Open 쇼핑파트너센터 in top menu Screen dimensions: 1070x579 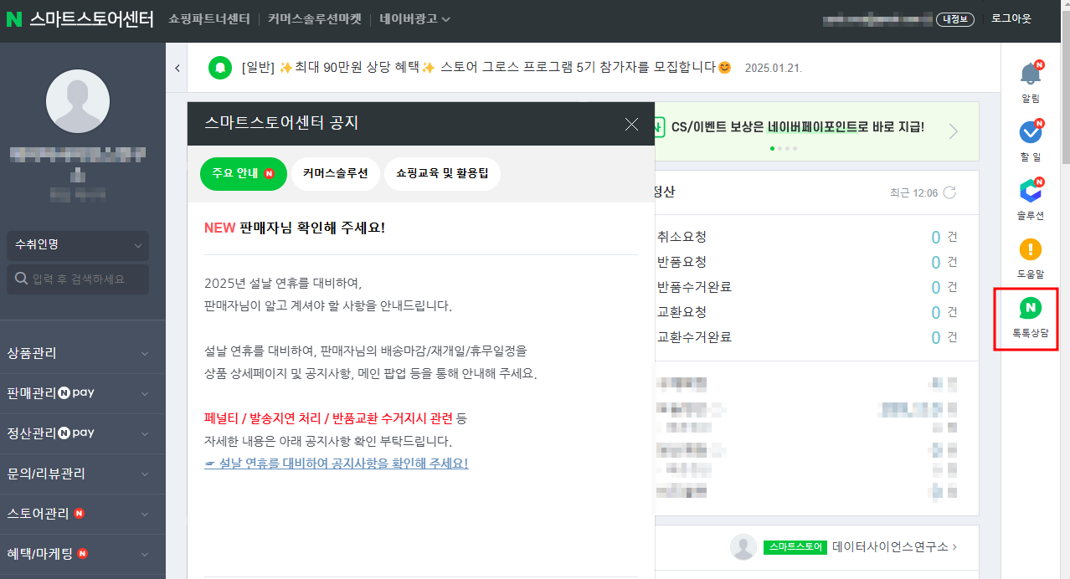(x=209, y=18)
